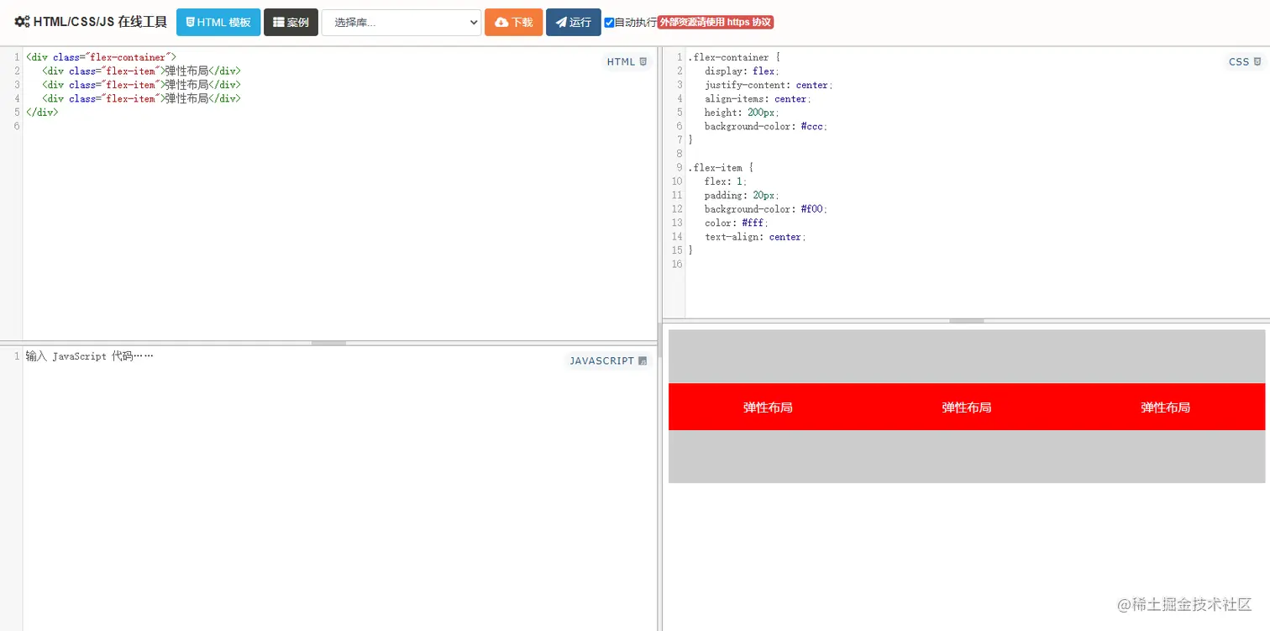Click the CSS line align-items: center;
The height and width of the screenshot is (631, 1270).
(x=758, y=98)
